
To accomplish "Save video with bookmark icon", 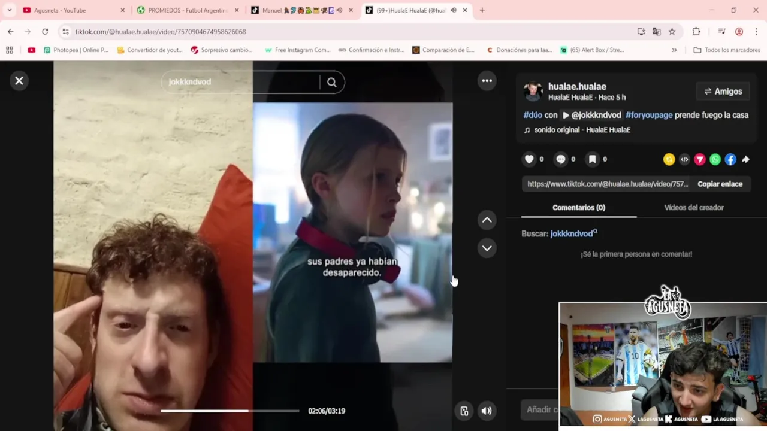I will (x=592, y=159).
